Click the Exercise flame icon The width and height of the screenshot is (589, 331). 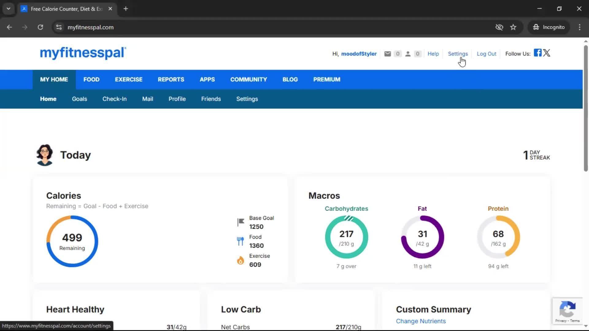click(241, 261)
